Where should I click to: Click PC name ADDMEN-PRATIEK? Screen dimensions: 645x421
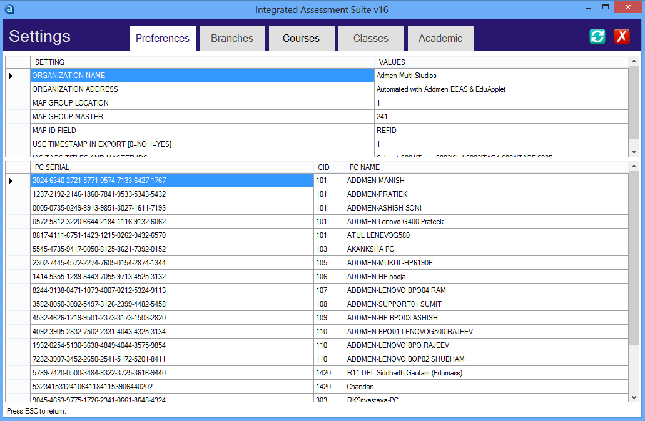coord(487,194)
